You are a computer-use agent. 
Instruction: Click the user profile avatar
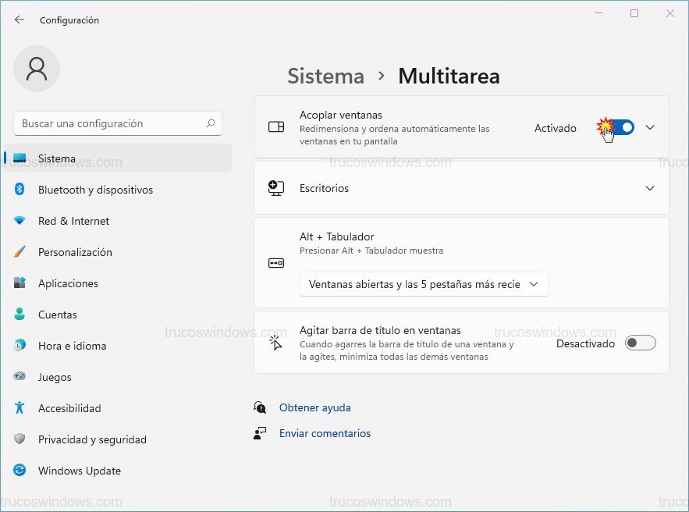[x=37, y=69]
